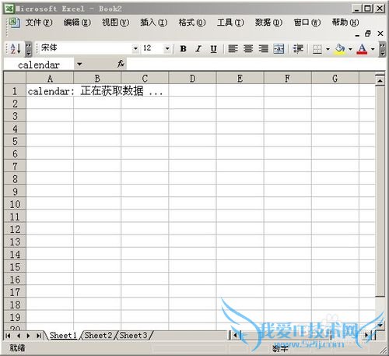389x356 pixels.
Task: Expand formatting toolbar options chevron at right
Action: (x=382, y=49)
